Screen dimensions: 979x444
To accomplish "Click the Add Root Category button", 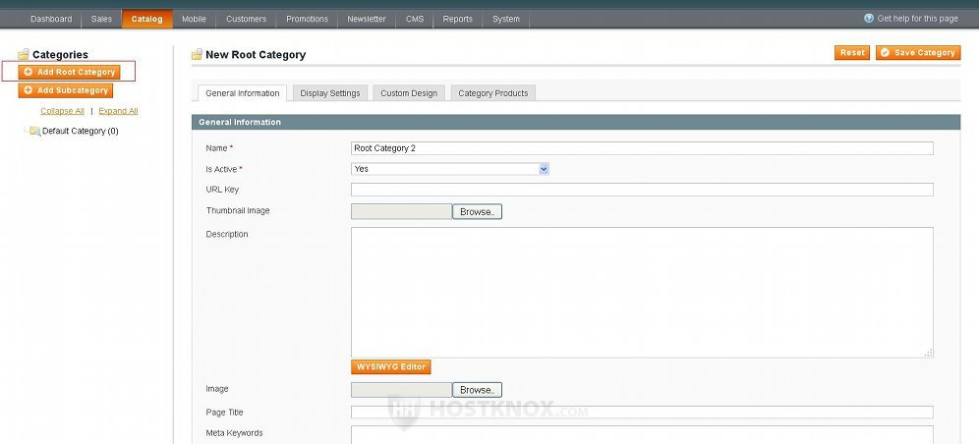I will [69, 72].
